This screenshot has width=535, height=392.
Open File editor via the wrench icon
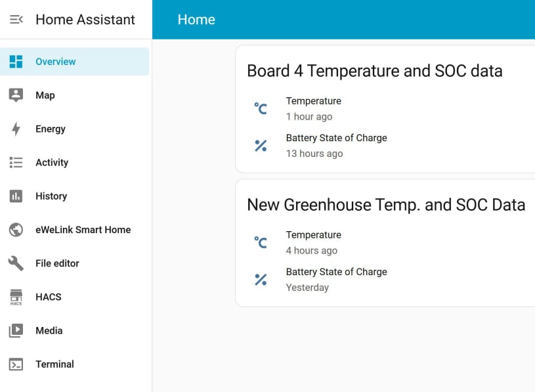[x=16, y=263]
